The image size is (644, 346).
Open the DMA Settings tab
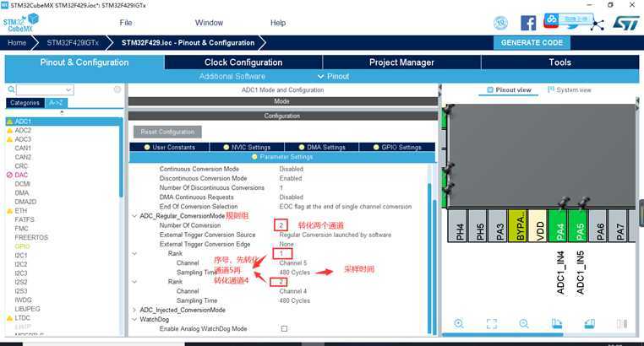click(322, 147)
